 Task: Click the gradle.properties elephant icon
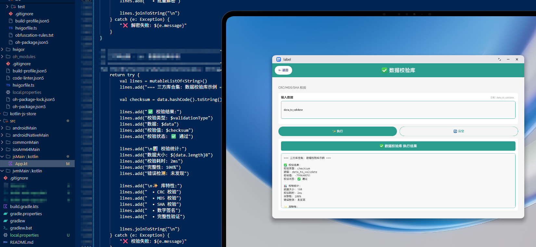pyautogui.click(x=6, y=214)
